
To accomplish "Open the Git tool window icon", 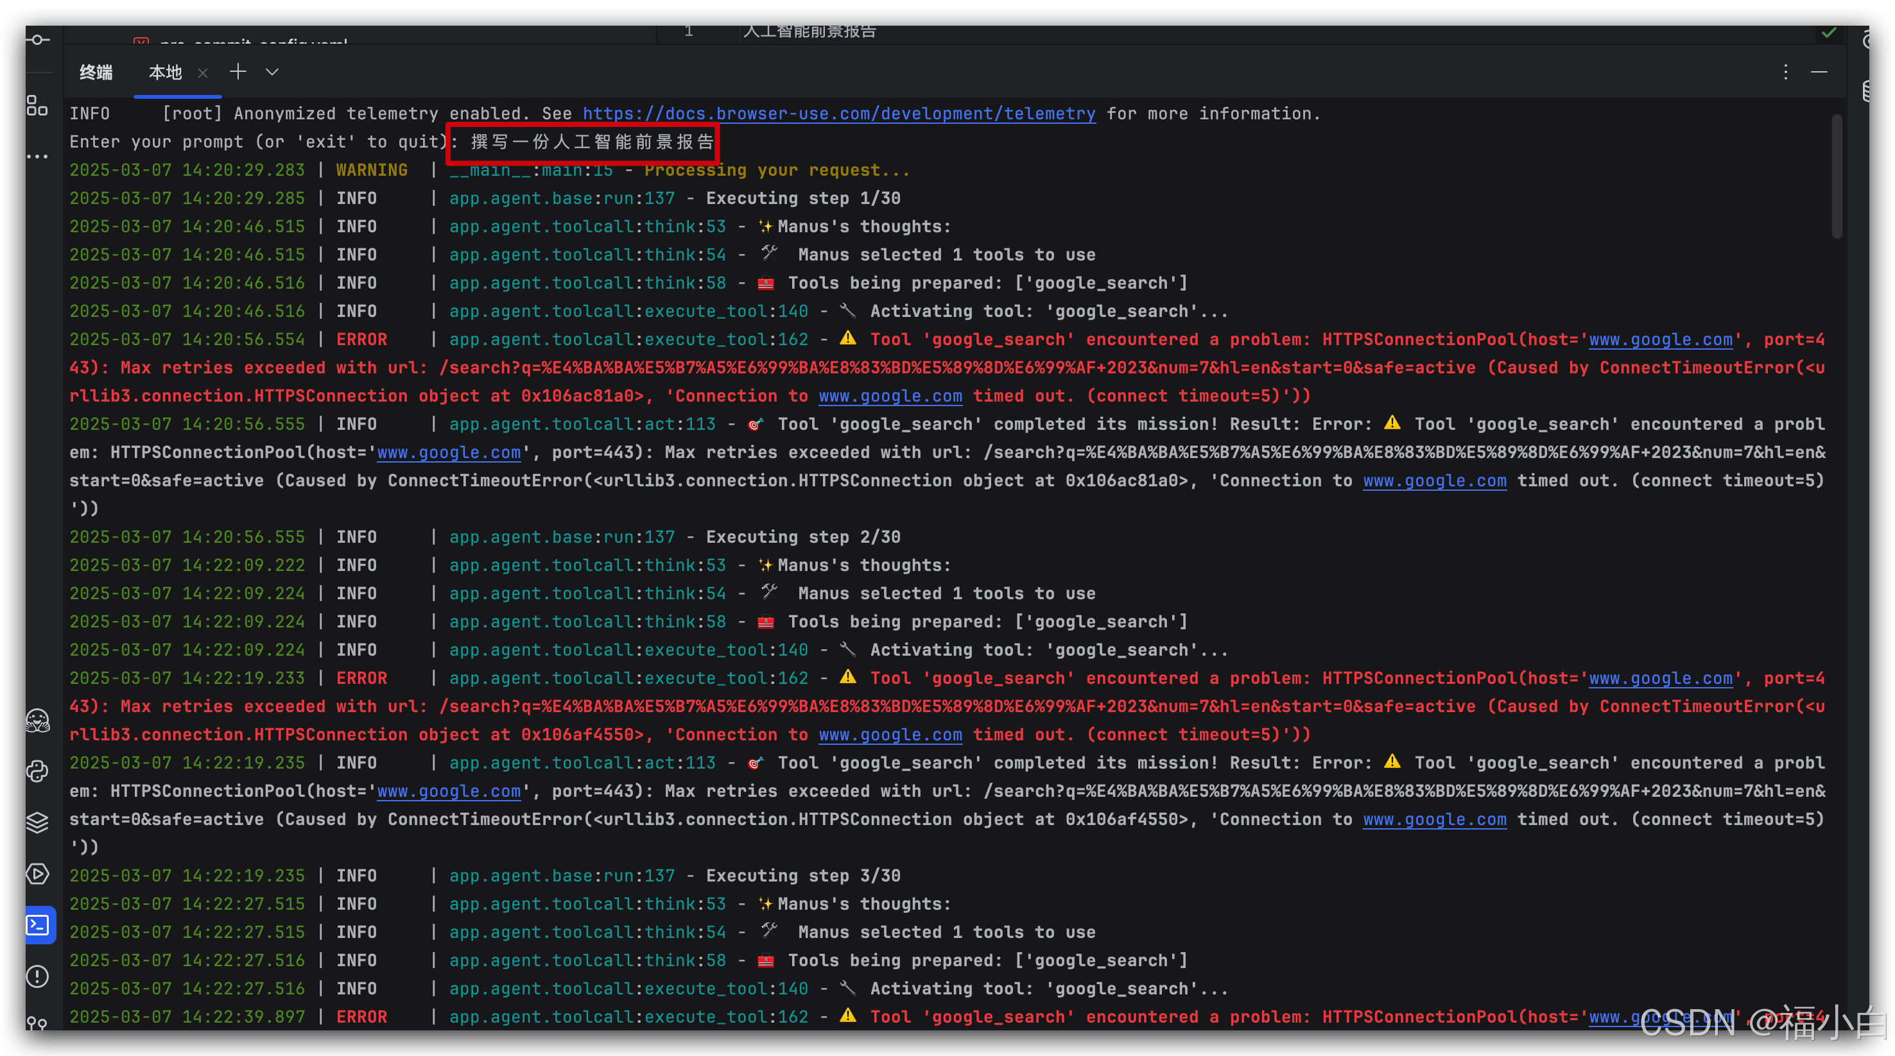I will [37, 1023].
